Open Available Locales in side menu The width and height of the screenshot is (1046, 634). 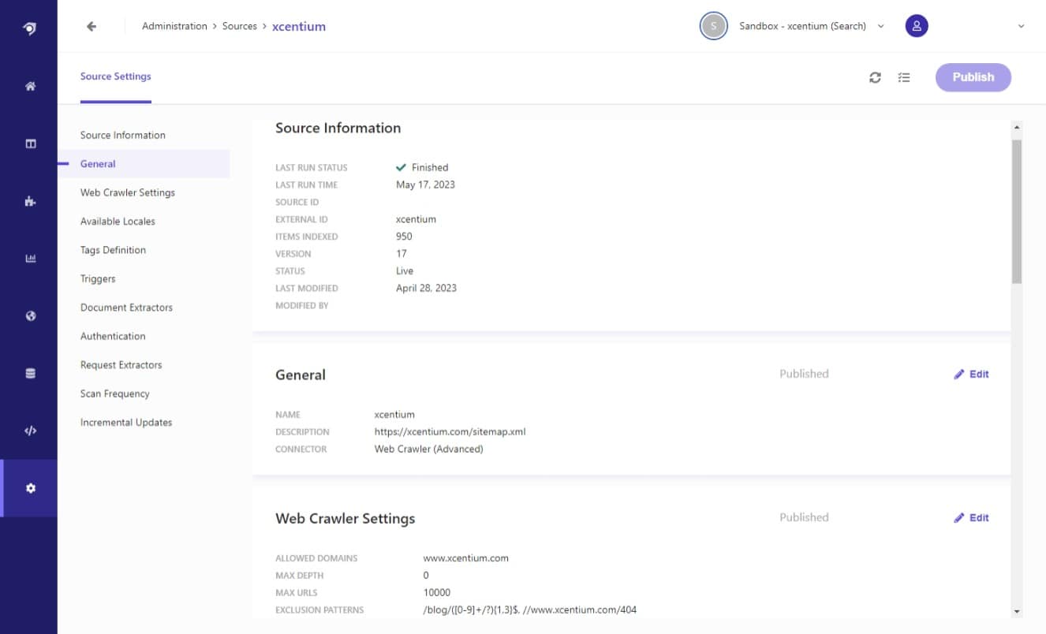118,222
